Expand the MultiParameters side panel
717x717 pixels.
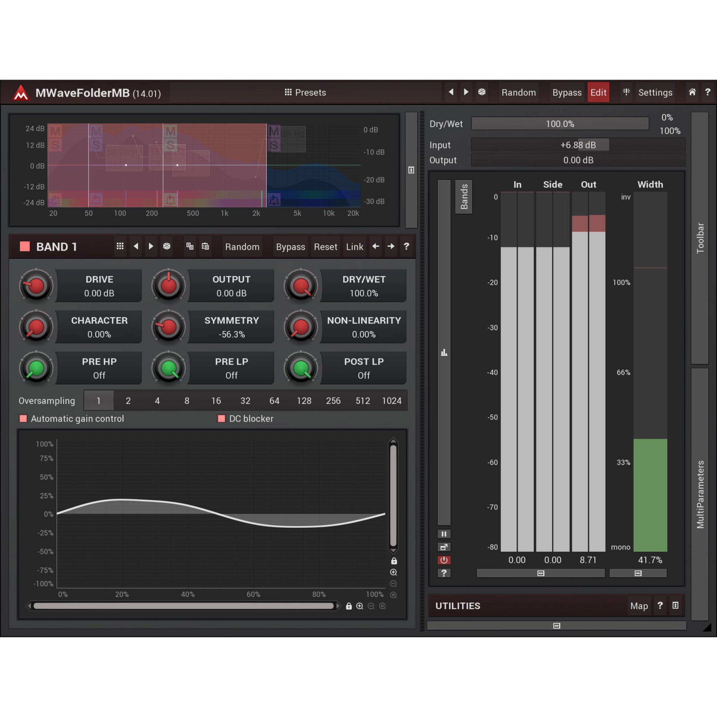pyautogui.click(x=700, y=494)
